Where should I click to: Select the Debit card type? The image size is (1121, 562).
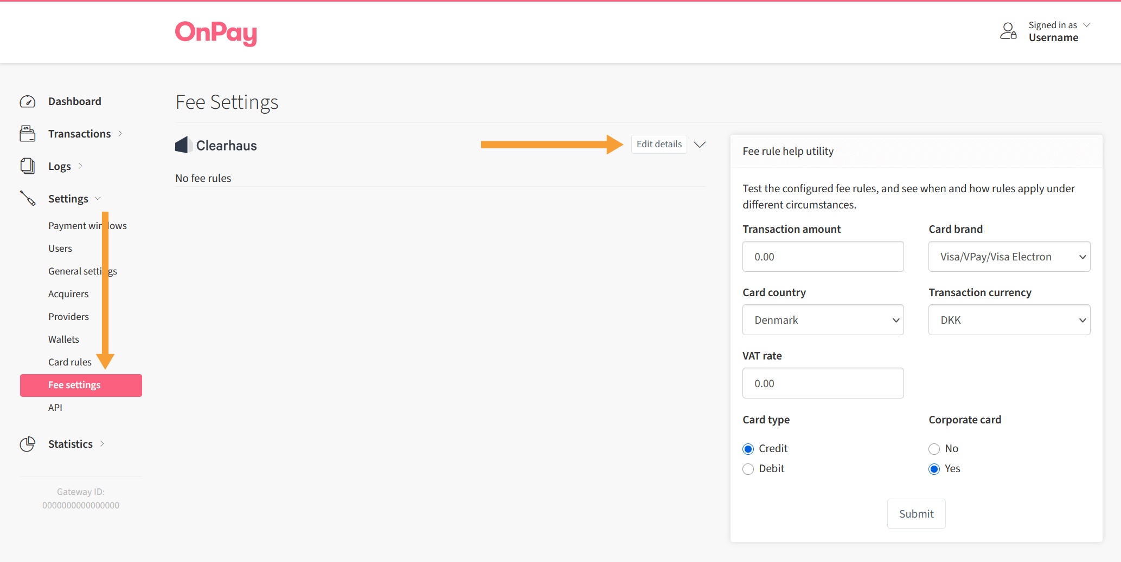pos(748,469)
